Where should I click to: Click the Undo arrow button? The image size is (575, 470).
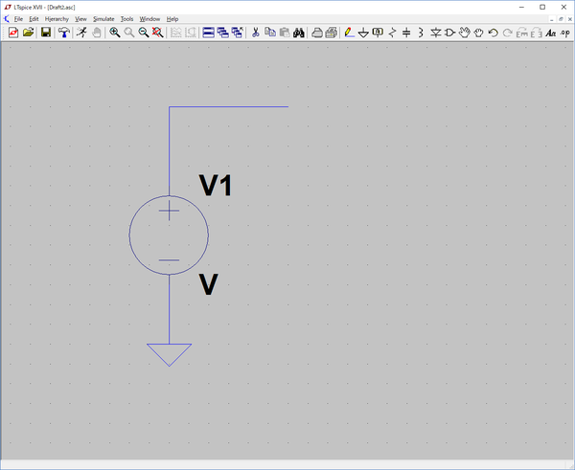493,33
